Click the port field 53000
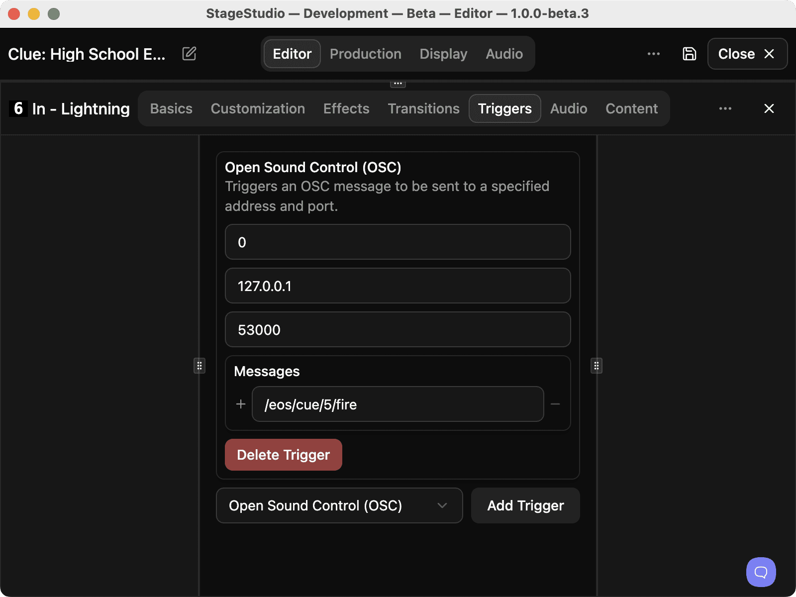The image size is (796, 597). point(398,329)
